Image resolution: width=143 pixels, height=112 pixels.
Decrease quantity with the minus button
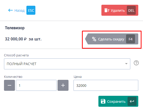tap(9, 85)
